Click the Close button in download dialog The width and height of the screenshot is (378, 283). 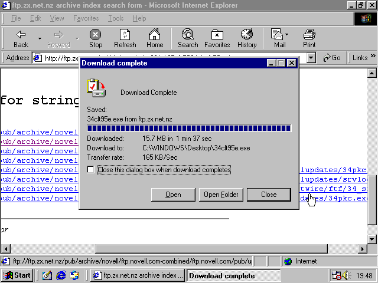[x=269, y=195]
